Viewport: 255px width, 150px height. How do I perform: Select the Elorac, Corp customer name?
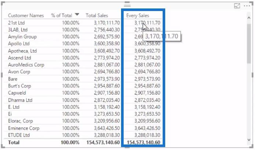(21, 121)
